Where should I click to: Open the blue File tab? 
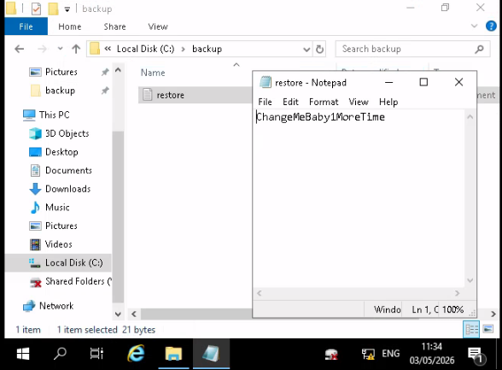[x=26, y=26]
